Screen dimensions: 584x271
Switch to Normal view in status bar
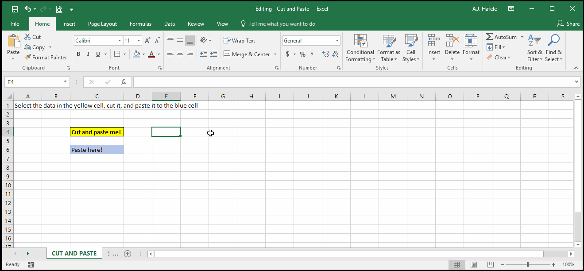click(x=456, y=264)
